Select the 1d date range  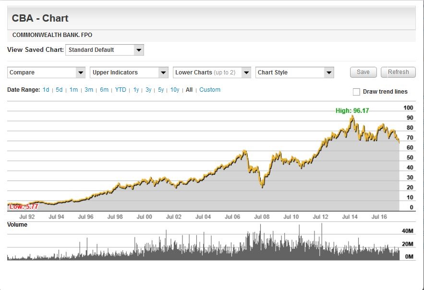click(x=46, y=90)
